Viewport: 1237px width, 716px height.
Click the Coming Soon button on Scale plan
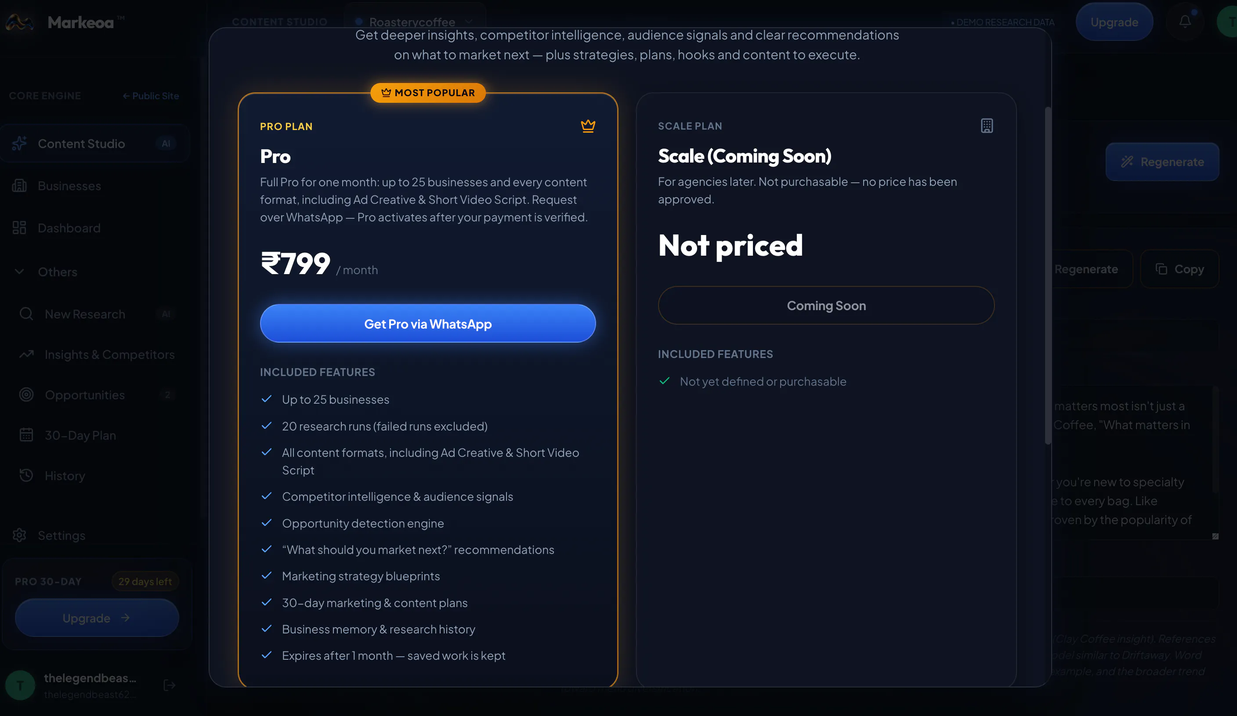pos(826,305)
